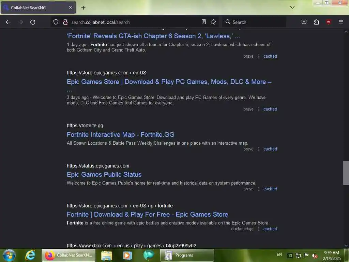Go back to the previous page

(x=8, y=22)
